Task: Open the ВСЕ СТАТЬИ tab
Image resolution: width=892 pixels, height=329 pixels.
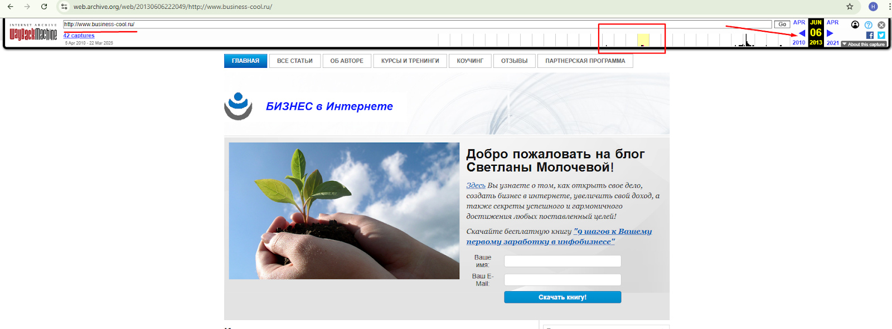Action: [x=295, y=61]
